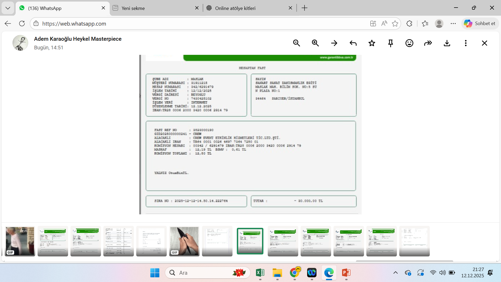Forward this image to another chat
The image size is (501, 282).
click(428, 43)
